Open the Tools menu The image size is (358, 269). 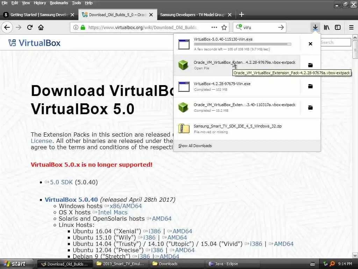tap(77, 3)
